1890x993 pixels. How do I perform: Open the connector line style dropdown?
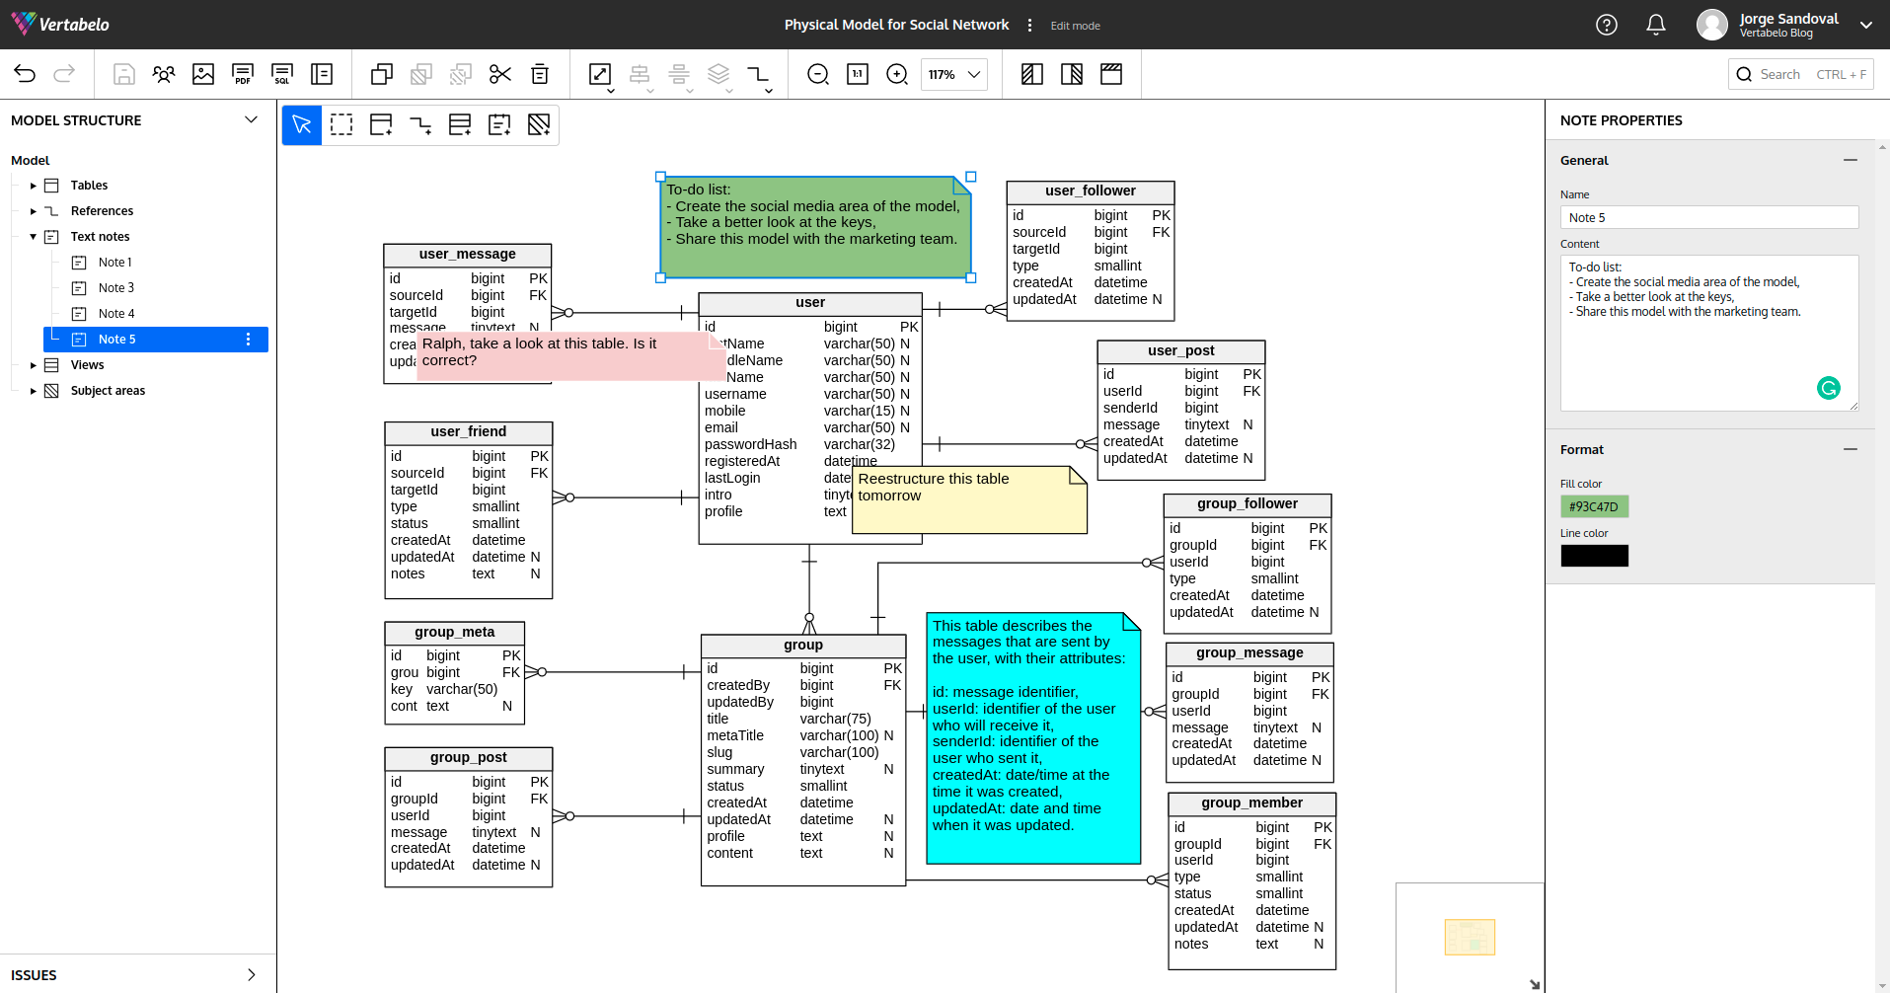(759, 76)
